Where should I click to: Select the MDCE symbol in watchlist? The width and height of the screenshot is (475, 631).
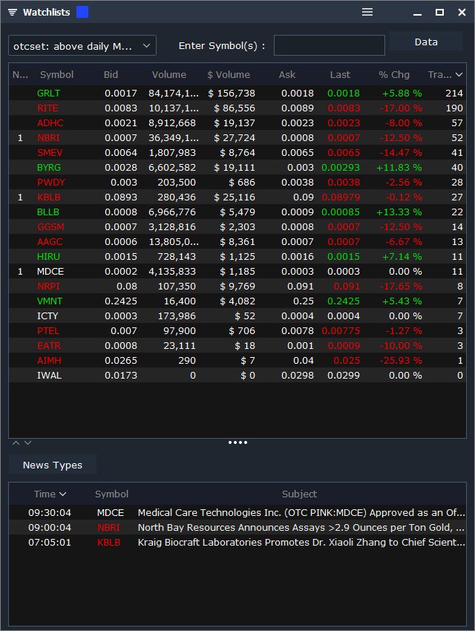click(50, 272)
